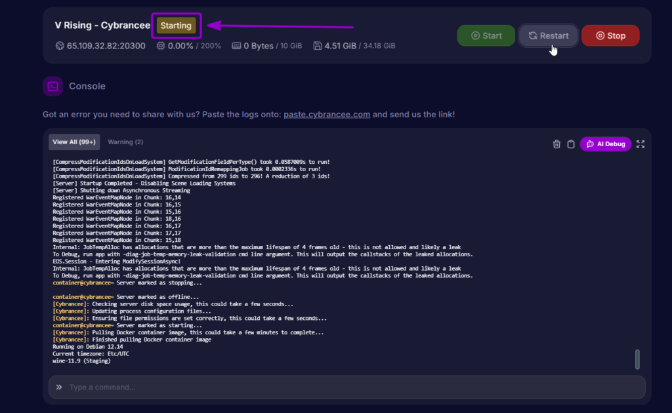Click the disk storage save icon
Viewport: 672px width, 413px height.
[x=317, y=46]
